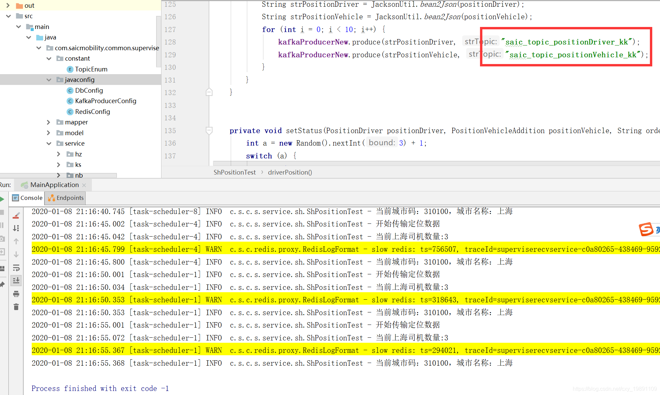Collapse the main folder

pos(18,27)
